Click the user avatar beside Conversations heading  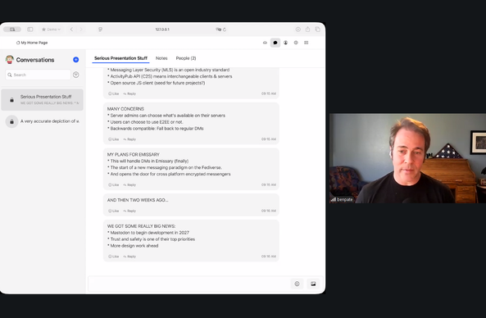tap(10, 60)
